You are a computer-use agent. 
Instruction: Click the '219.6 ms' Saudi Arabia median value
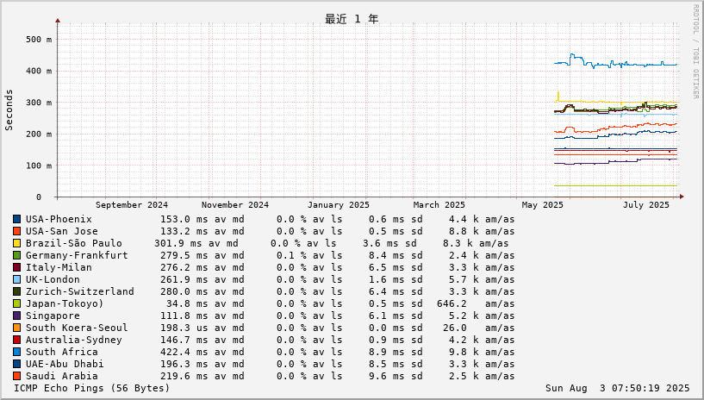coord(184,376)
